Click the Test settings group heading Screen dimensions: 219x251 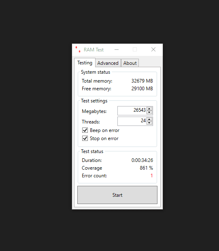click(x=94, y=101)
